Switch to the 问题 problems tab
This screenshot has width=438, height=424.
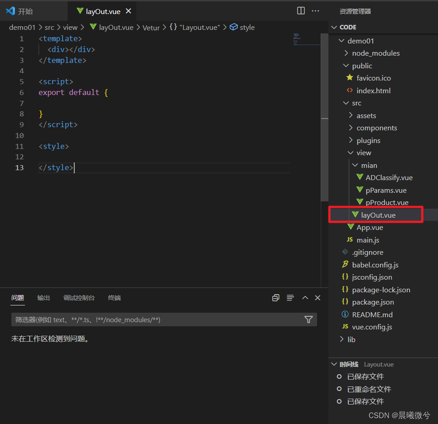(x=18, y=298)
